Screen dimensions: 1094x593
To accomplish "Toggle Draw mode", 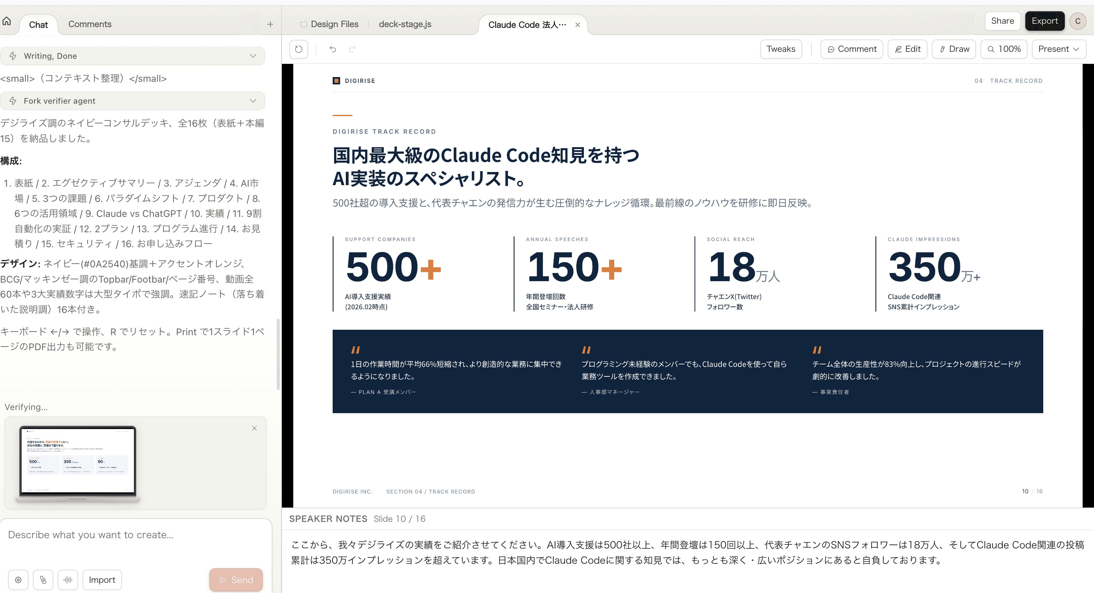I will click(954, 49).
